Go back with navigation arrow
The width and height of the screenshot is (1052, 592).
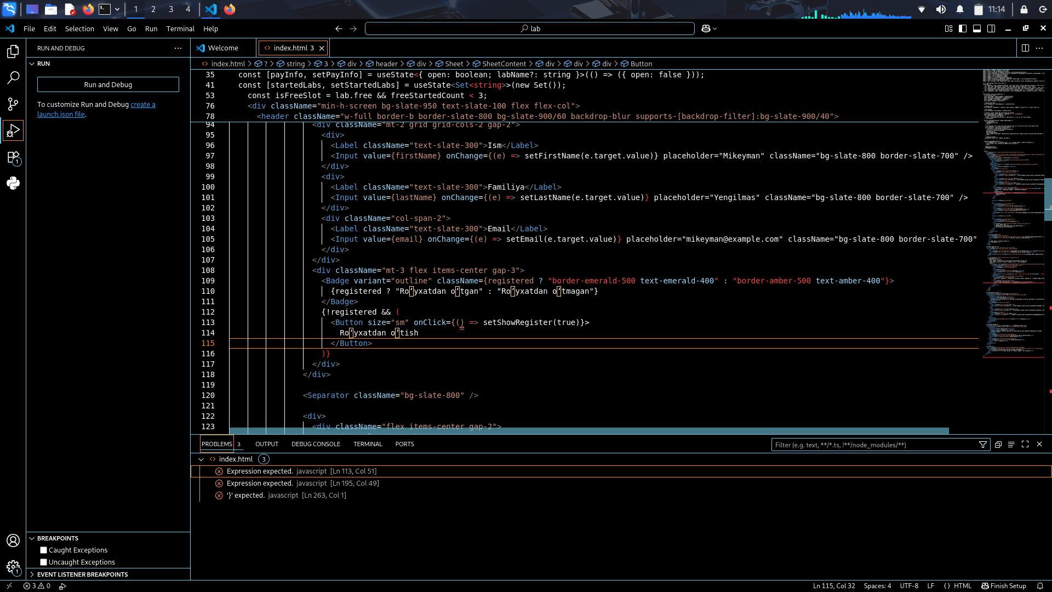[x=339, y=29]
